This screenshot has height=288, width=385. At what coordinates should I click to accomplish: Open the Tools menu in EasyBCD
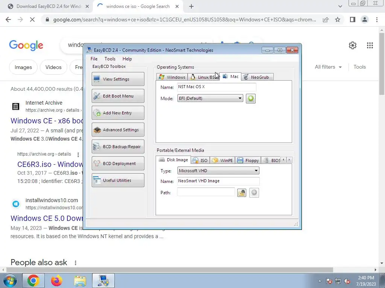tap(110, 59)
